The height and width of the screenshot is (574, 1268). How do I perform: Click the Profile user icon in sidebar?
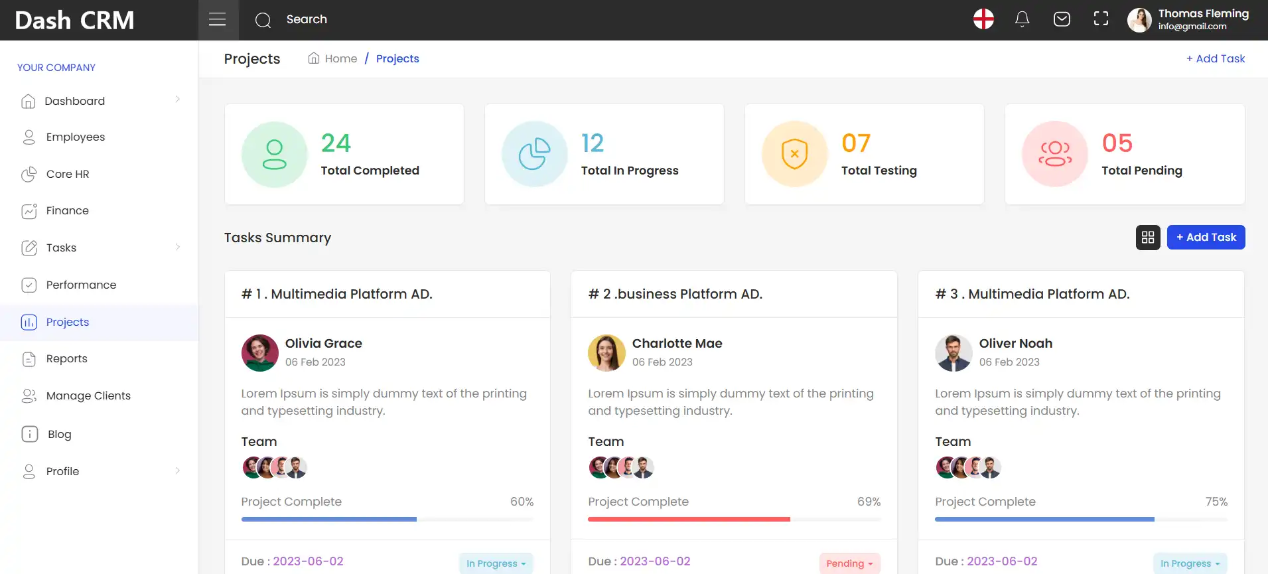point(29,471)
